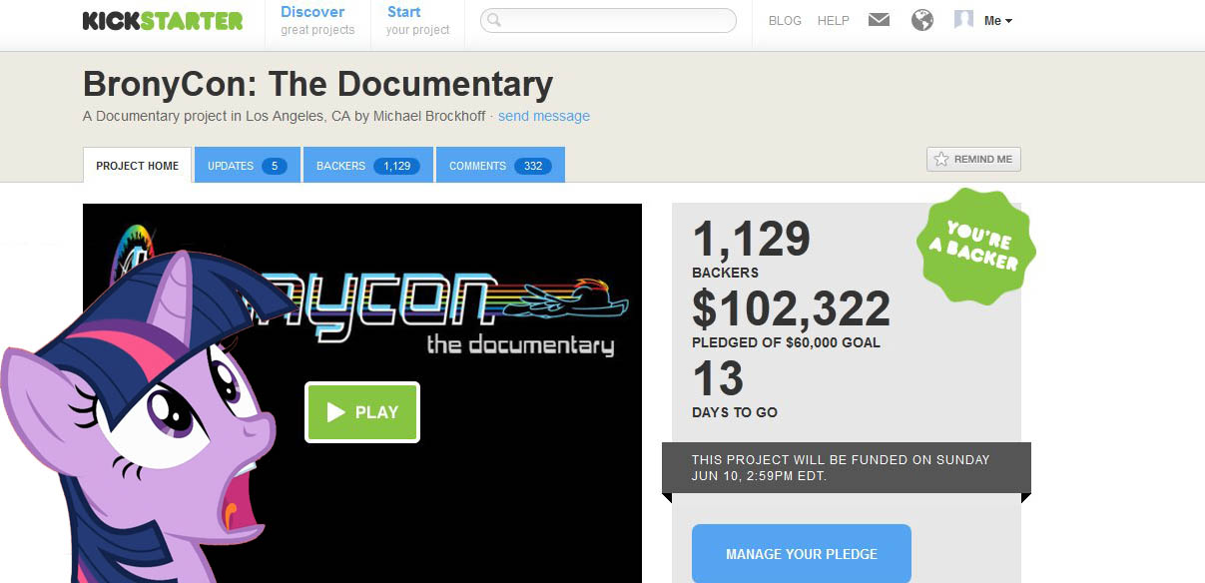Click the Updates count badge 5

click(x=275, y=166)
